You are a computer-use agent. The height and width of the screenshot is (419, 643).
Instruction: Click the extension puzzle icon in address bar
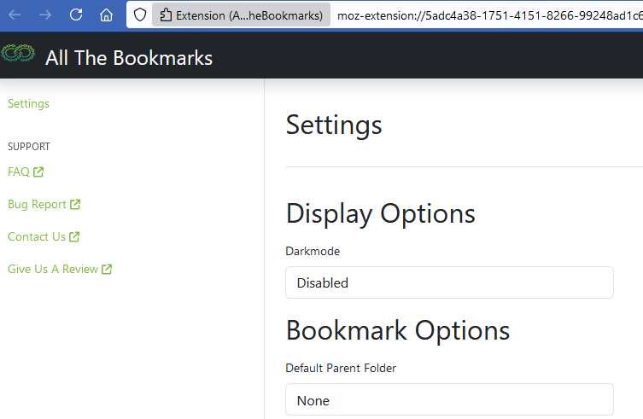point(166,15)
